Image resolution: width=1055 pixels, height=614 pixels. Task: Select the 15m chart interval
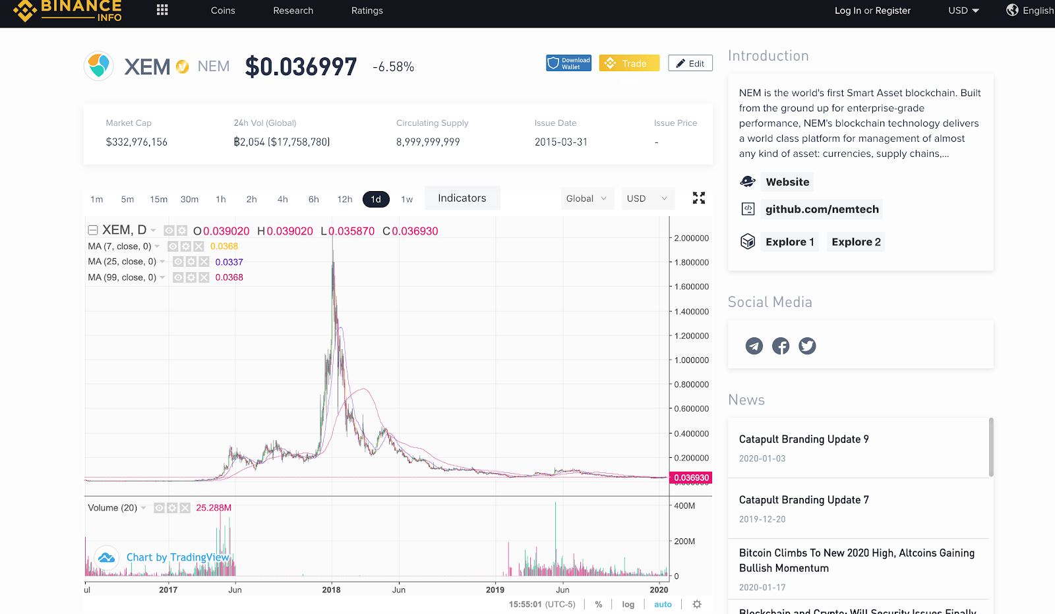point(158,199)
